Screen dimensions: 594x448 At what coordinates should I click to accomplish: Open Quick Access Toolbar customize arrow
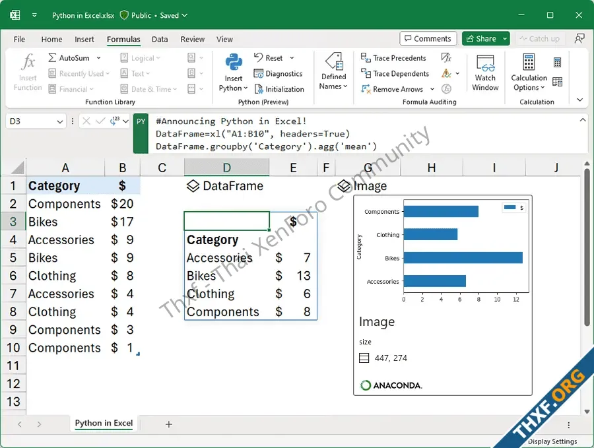pyautogui.click(x=34, y=15)
